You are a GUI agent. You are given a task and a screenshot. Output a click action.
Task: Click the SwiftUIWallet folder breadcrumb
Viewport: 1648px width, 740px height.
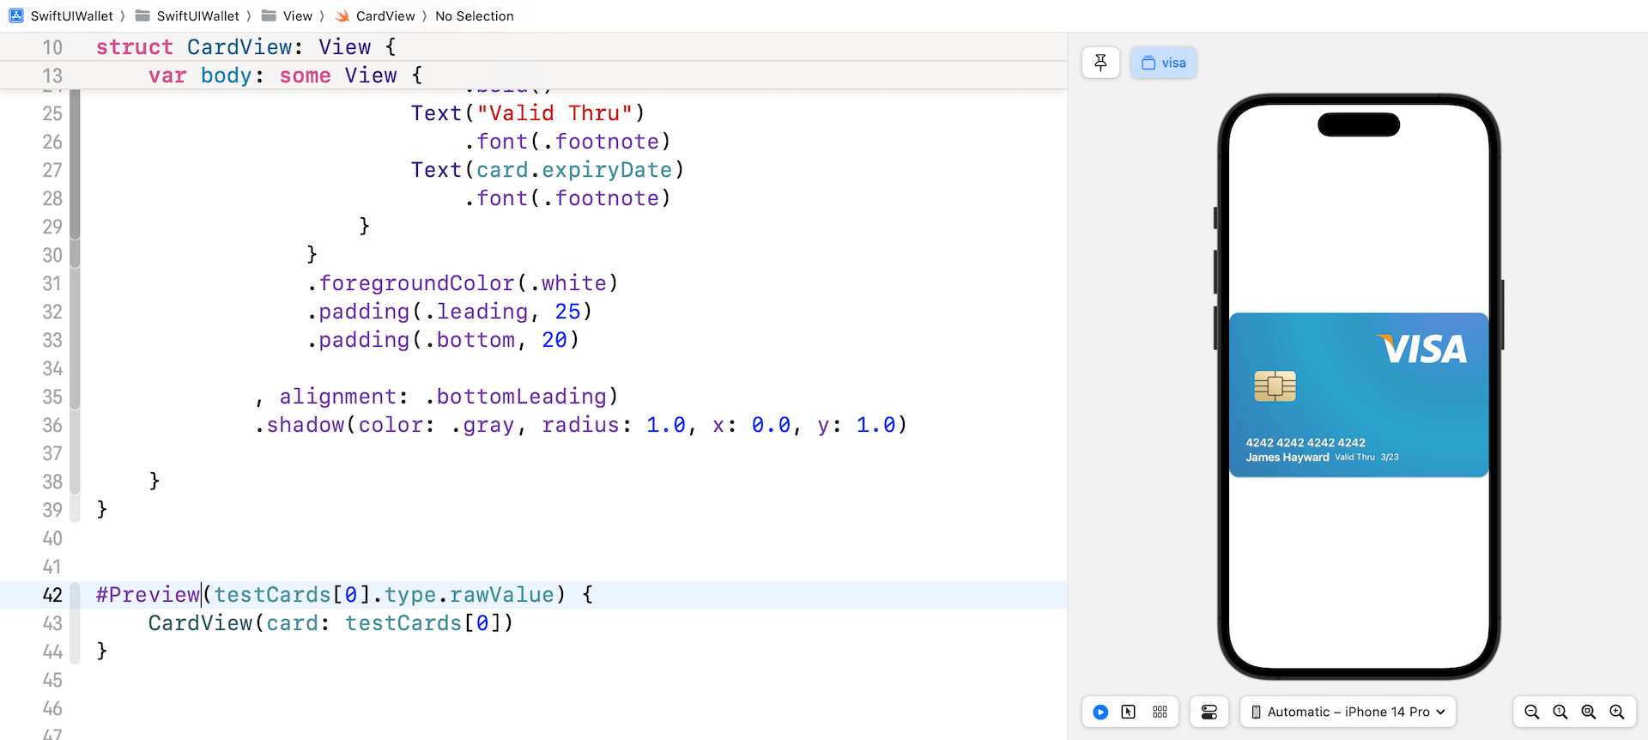point(197,15)
